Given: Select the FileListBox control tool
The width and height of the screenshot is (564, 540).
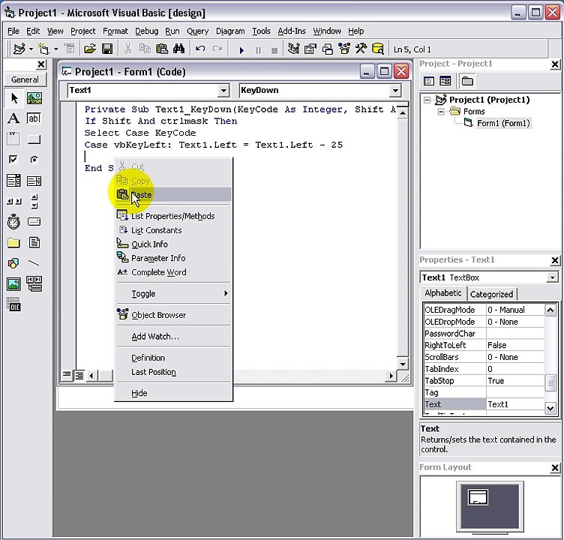Looking at the screenshot, I should click(x=34, y=242).
